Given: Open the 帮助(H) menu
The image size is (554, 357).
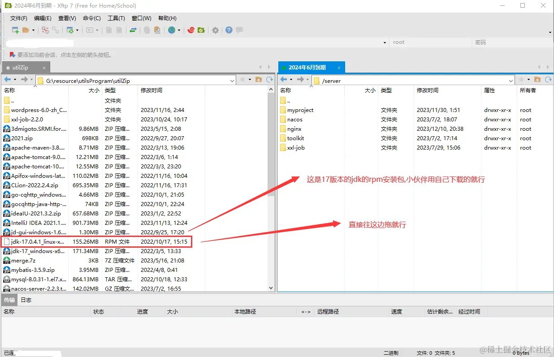Looking at the screenshot, I should 167,18.
